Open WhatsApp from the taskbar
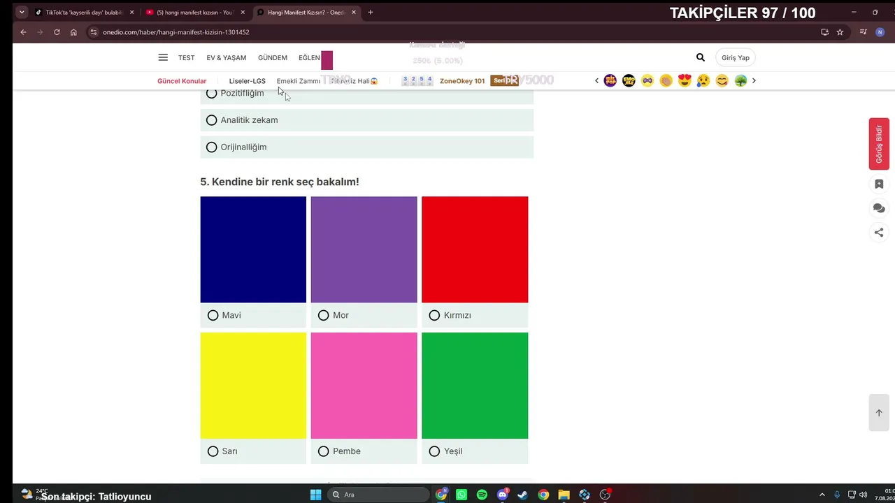This screenshot has height=503, width=895. pos(461,495)
